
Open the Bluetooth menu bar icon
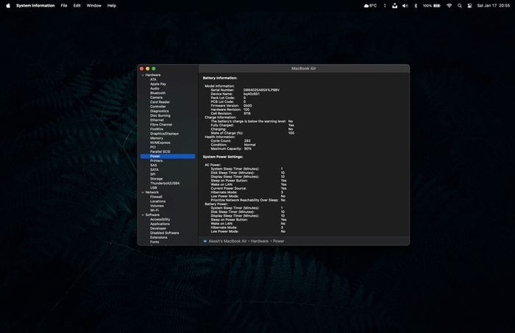pyautogui.click(x=416, y=6)
